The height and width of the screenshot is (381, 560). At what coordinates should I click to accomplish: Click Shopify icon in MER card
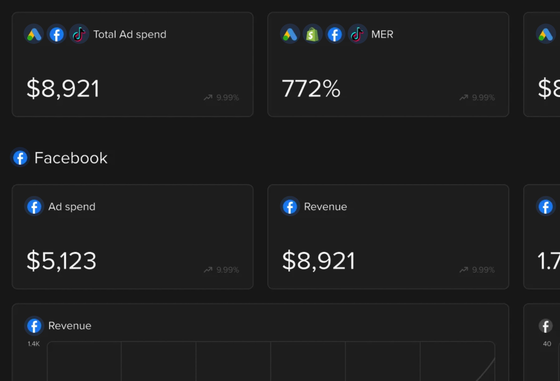[312, 34]
